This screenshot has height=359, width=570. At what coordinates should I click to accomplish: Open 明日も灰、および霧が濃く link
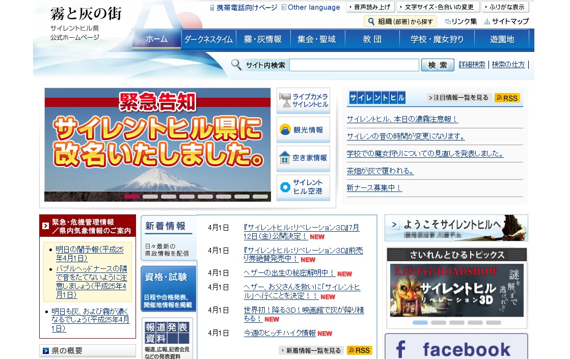90,320
